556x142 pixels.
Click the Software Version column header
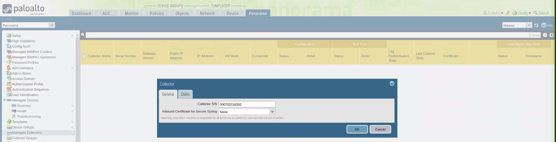click(x=149, y=56)
